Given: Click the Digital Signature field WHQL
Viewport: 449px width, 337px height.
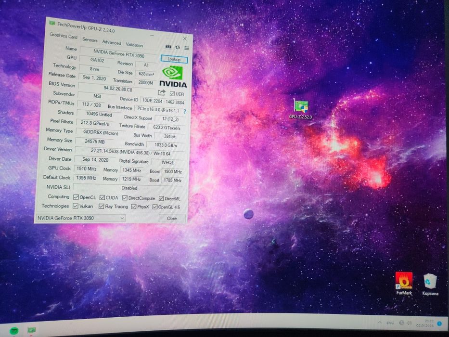Looking at the screenshot, I should (168, 163).
